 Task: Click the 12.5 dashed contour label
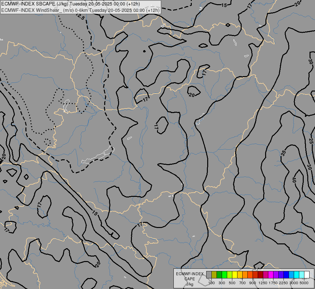80,17
